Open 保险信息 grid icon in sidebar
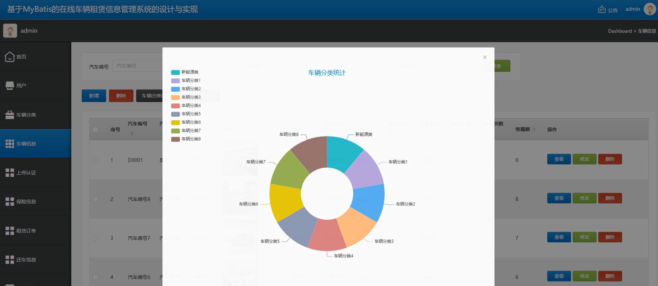This screenshot has width=658, height=286. [x=10, y=201]
